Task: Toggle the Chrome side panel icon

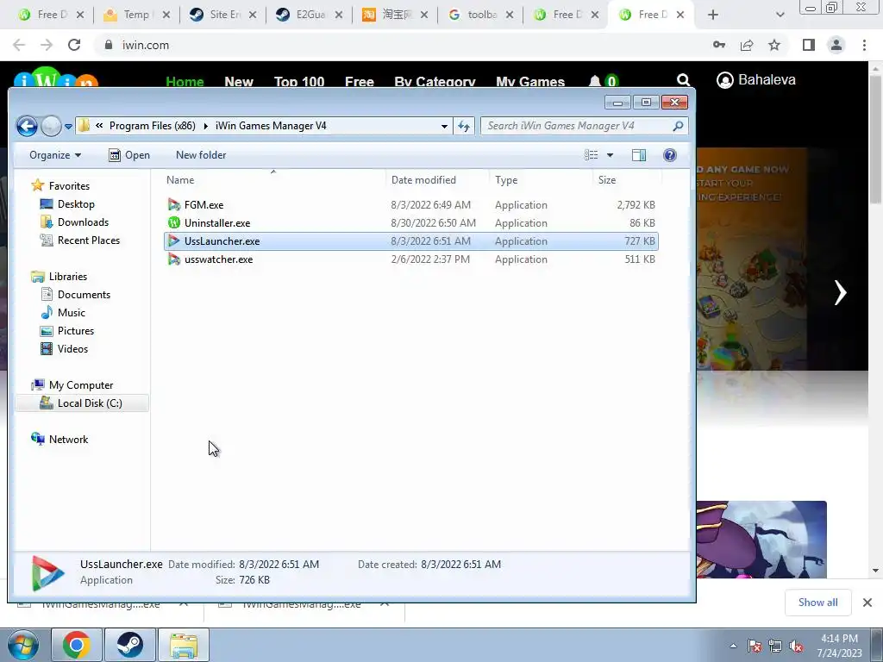Action: pyautogui.click(x=809, y=45)
